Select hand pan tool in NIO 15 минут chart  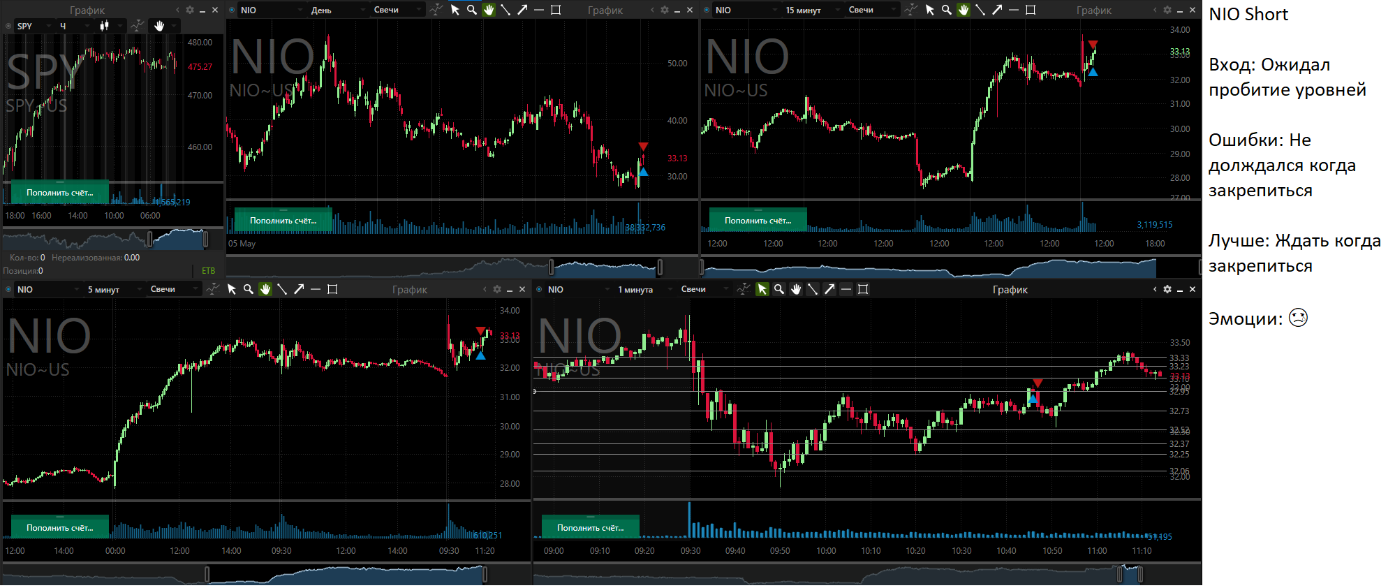pyautogui.click(x=964, y=10)
